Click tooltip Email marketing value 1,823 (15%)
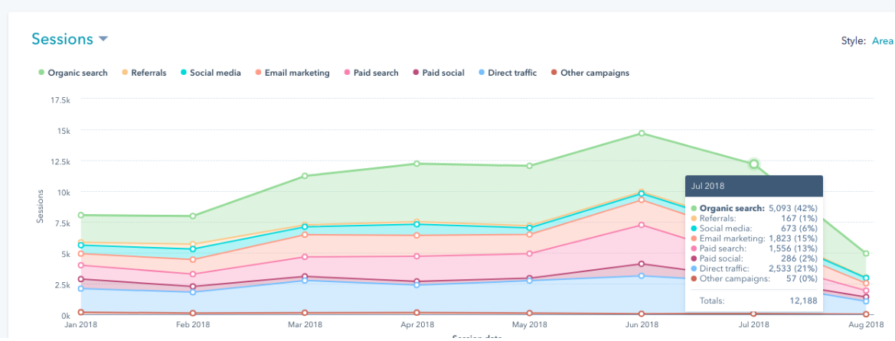 [793, 238]
